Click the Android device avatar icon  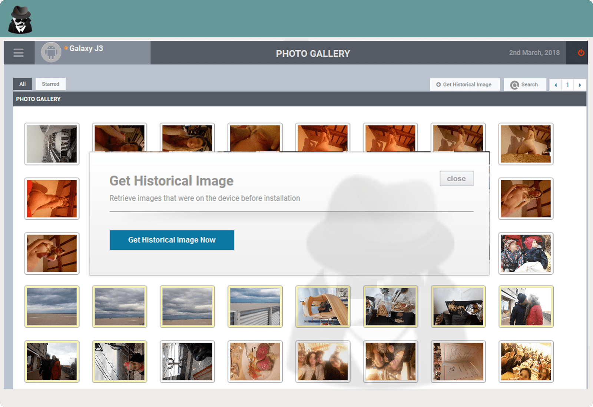[x=50, y=52]
